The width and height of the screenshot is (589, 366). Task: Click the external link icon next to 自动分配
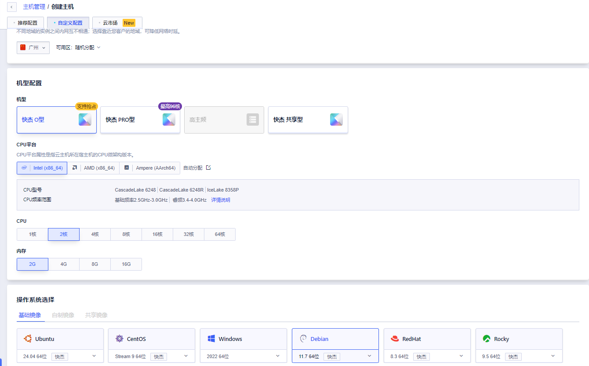click(208, 168)
